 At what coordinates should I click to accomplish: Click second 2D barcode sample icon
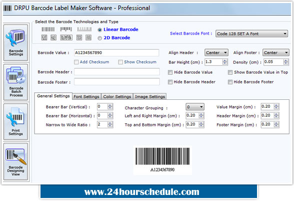[x=53, y=38]
